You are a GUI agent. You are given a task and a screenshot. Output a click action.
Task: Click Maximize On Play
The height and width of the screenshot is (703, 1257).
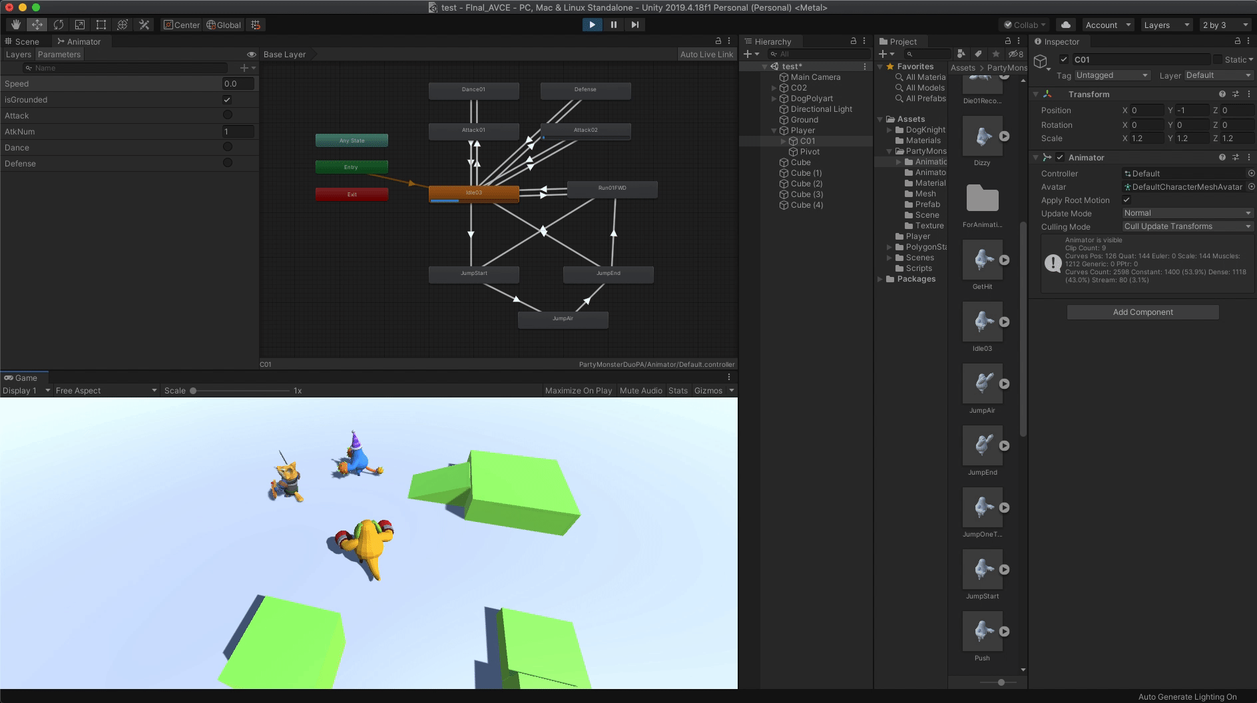(x=579, y=391)
